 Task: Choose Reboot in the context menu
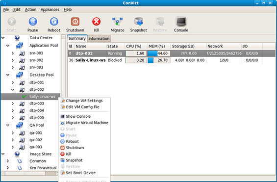(72, 142)
